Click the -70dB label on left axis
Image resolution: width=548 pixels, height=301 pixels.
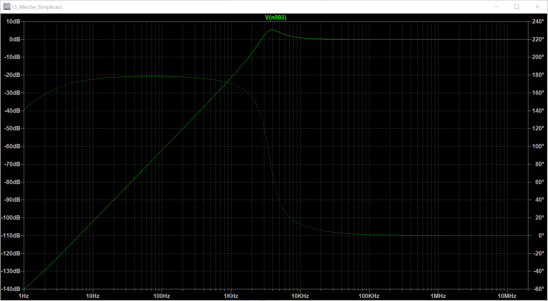[x=12, y=164]
